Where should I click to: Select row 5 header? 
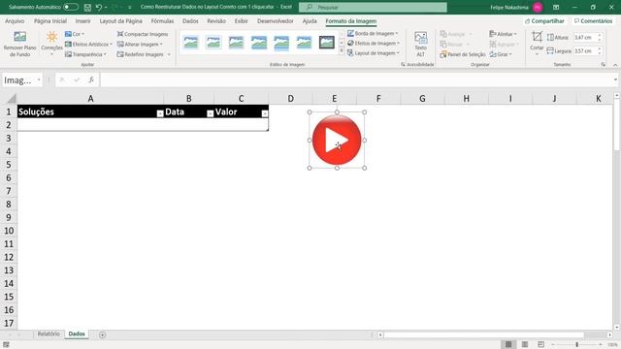coord(9,165)
